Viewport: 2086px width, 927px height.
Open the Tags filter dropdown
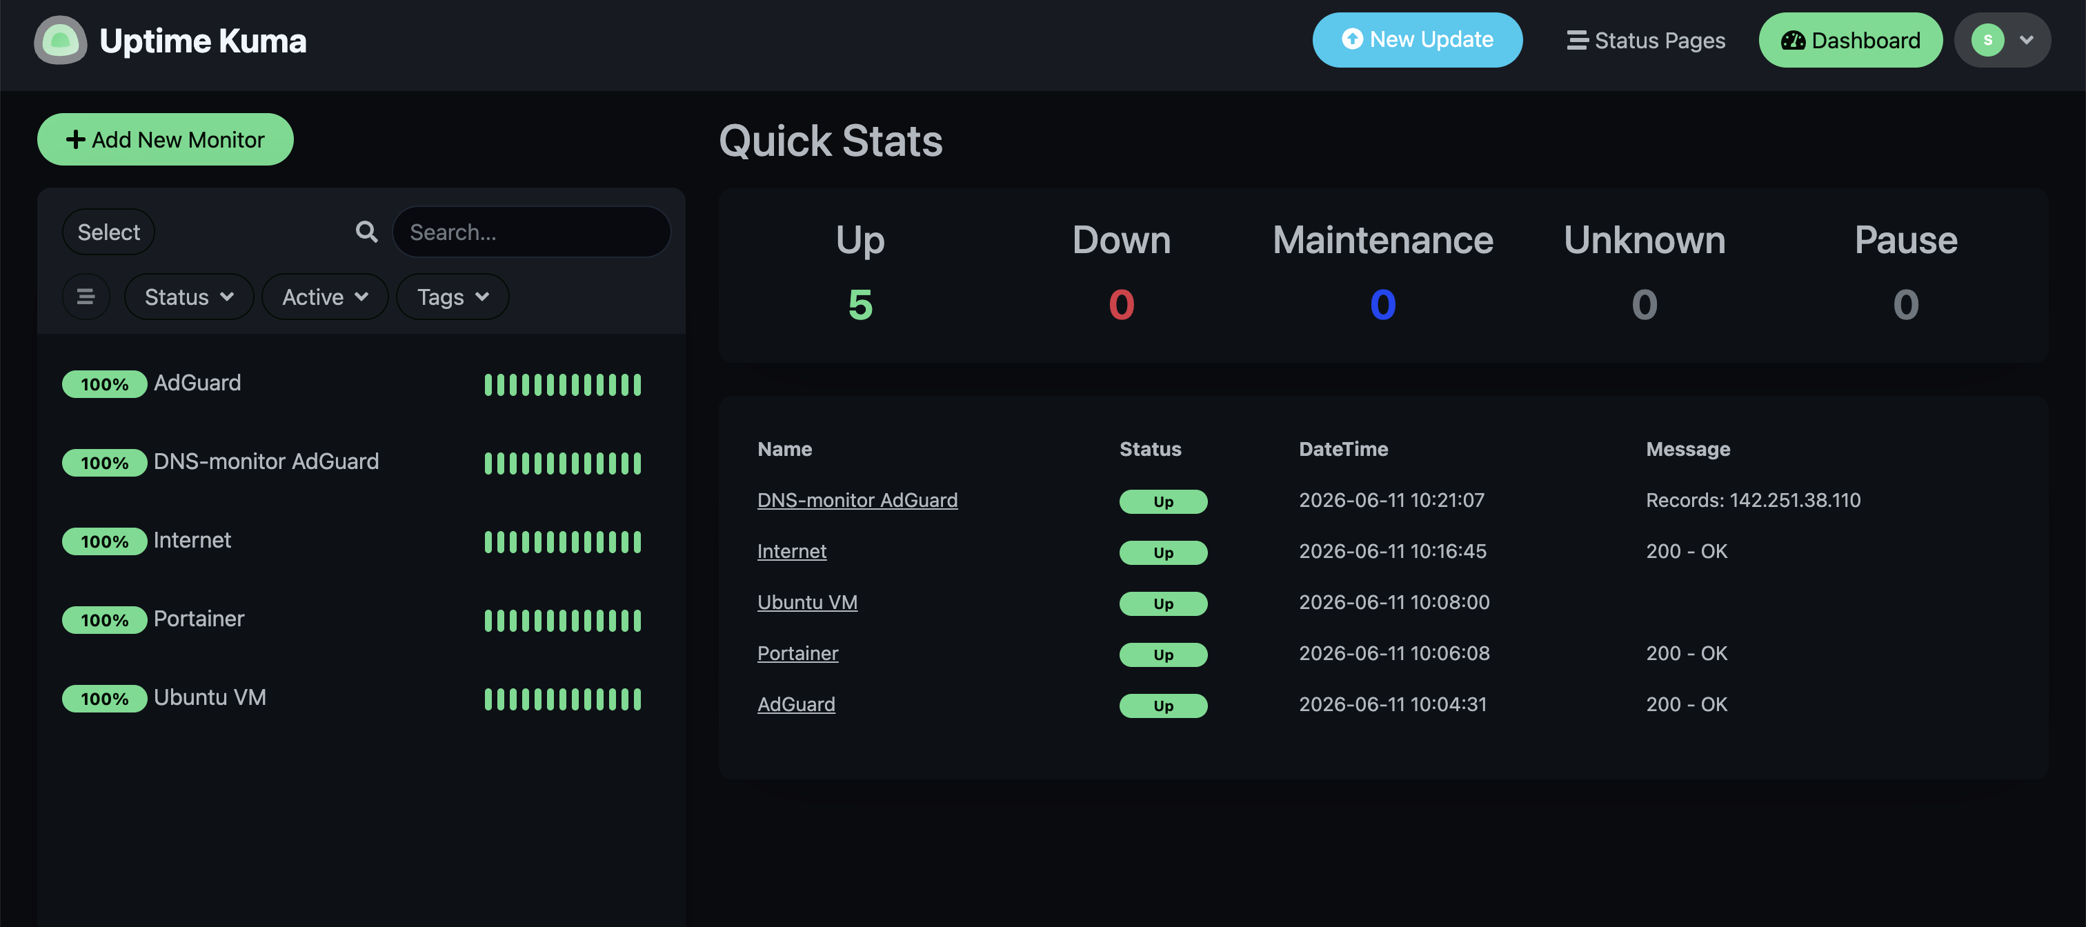point(453,297)
